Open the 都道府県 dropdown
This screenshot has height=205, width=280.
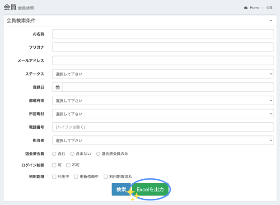click(163, 100)
